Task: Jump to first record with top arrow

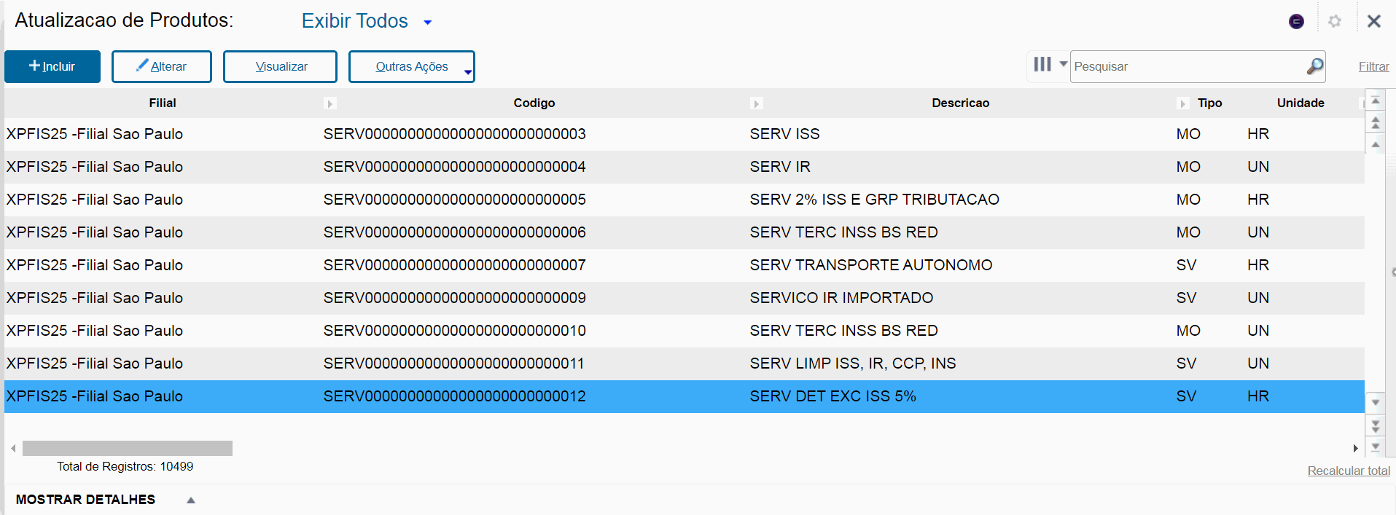Action: pos(1375,101)
